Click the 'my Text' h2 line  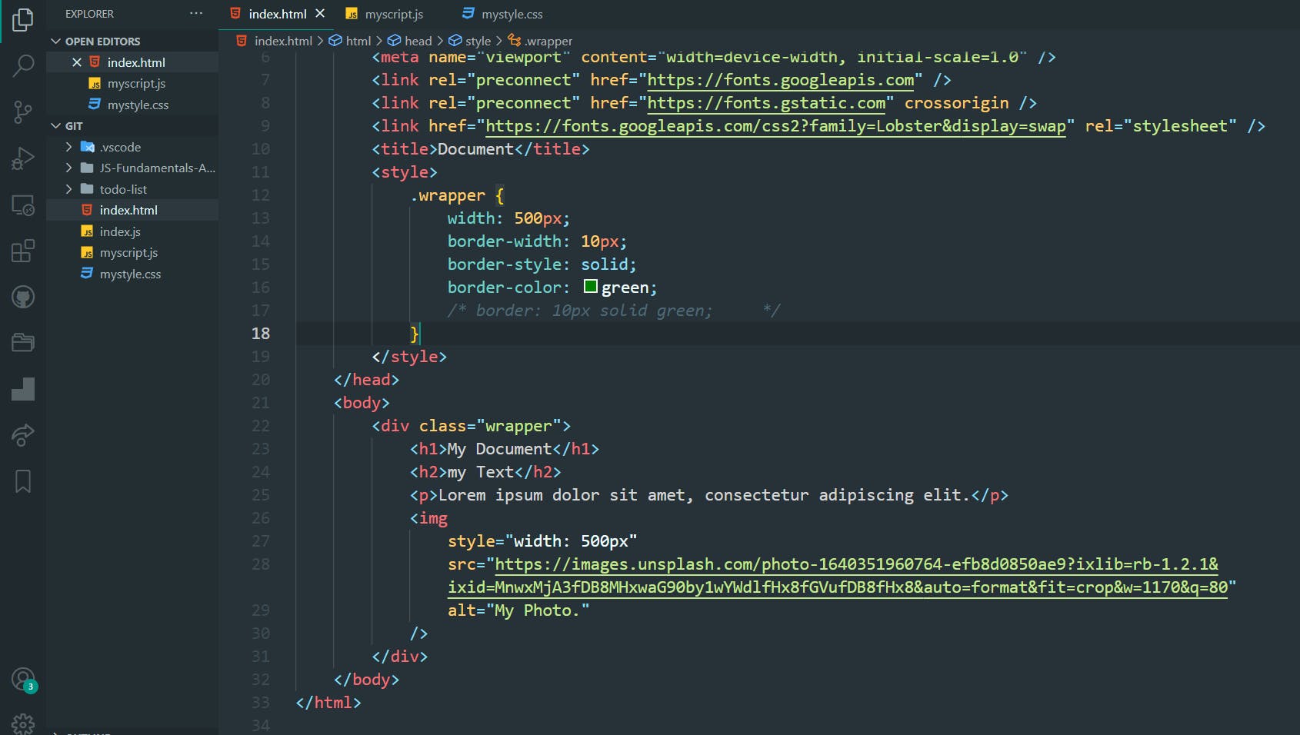485,472
